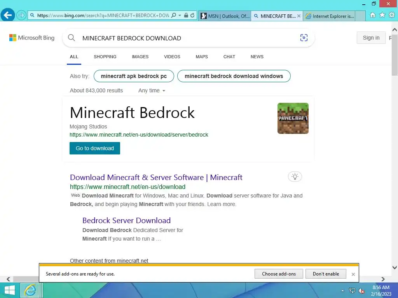Click Internet Explorer taskbar icon

30,290
